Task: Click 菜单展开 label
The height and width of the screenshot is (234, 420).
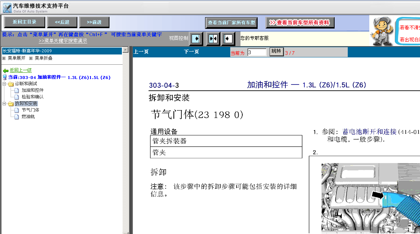Action: 16,58
